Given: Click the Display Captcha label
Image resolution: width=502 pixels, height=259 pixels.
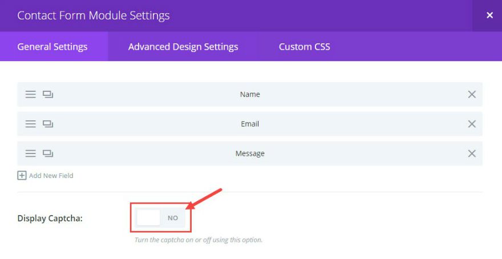Looking at the screenshot, I should (x=50, y=218).
